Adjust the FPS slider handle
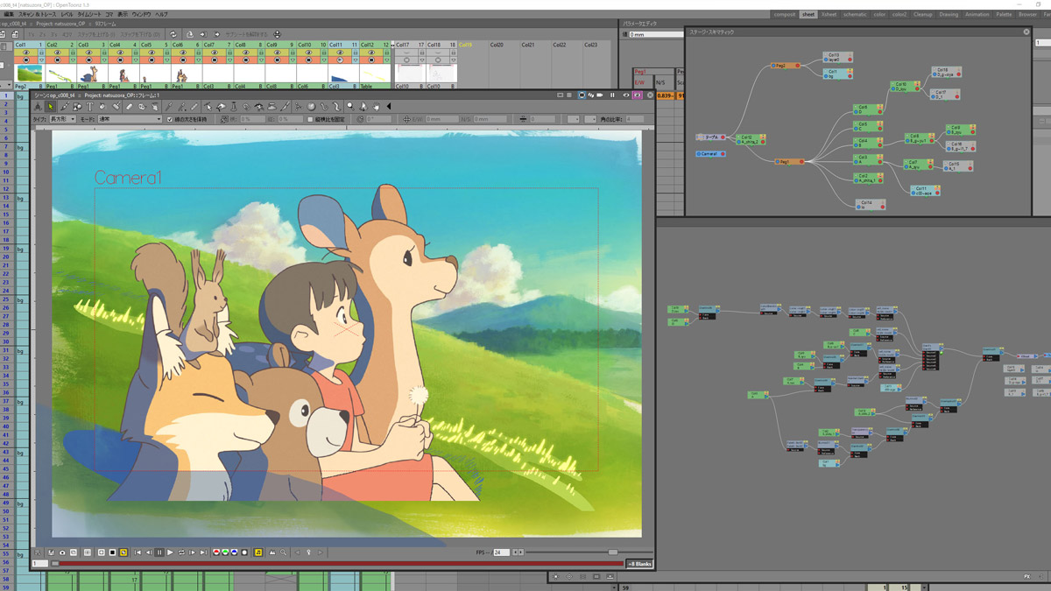 (x=612, y=552)
